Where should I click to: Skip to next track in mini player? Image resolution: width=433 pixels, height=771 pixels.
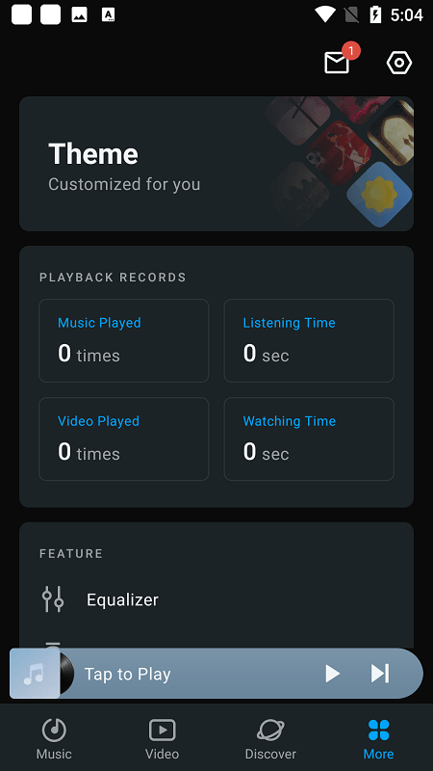pos(380,673)
